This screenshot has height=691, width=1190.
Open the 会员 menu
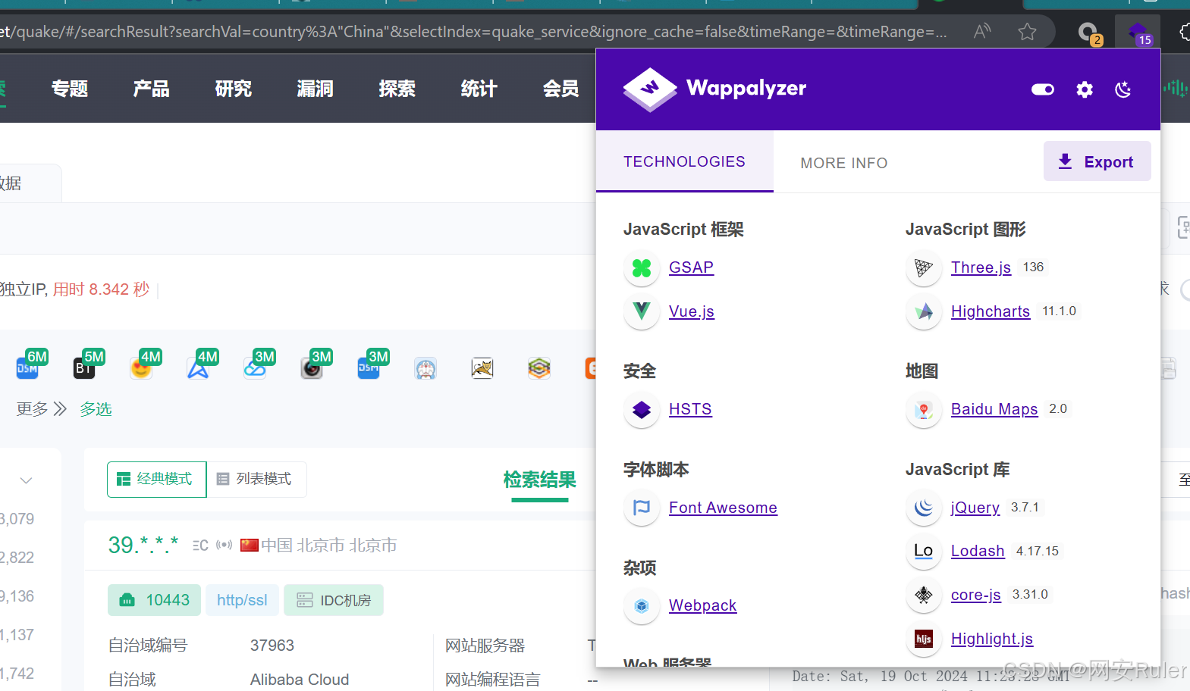coord(561,89)
